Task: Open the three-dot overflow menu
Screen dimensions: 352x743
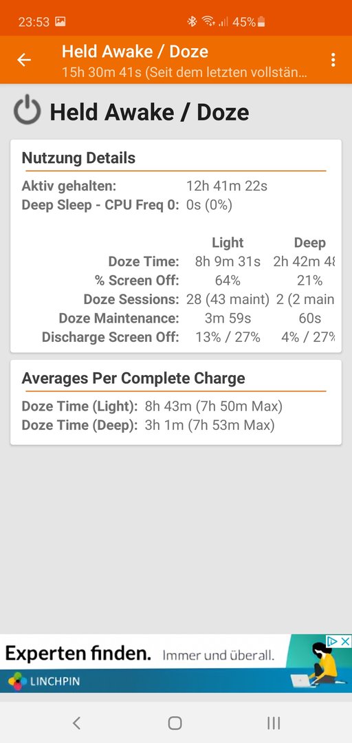Action: coord(333,60)
